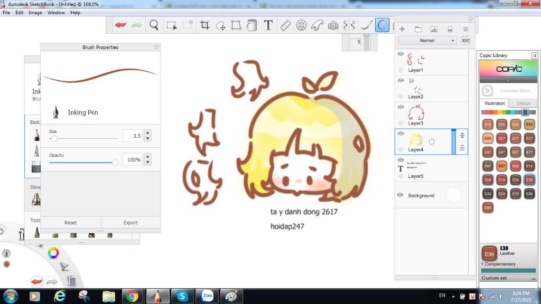
Task: Select the Flood Fill bucket tool
Action: tap(252, 25)
